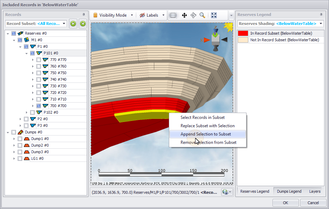Check the 770 #770 record checkbox
The image size is (329, 209).
coord(38,60)
